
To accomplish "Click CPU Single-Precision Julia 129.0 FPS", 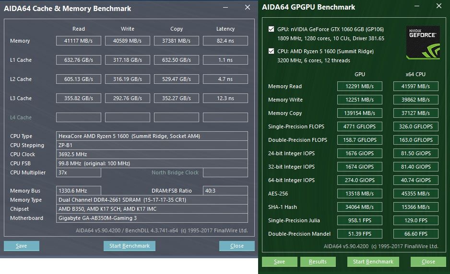I will pyautogui.click(x=415, y=220).
